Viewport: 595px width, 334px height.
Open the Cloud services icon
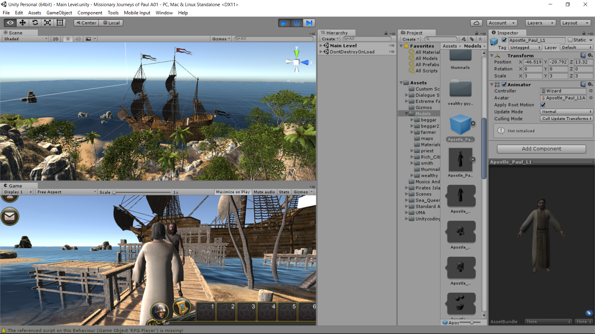(476, 23)
